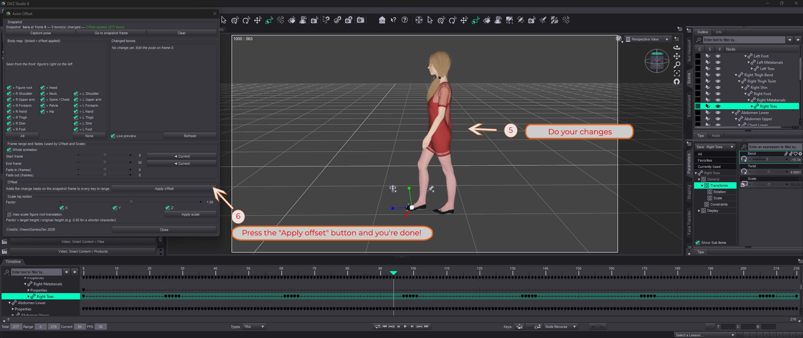Uncheck the Live preview checkbox
This screenshot has width=803, height=338.
point(113,136)
